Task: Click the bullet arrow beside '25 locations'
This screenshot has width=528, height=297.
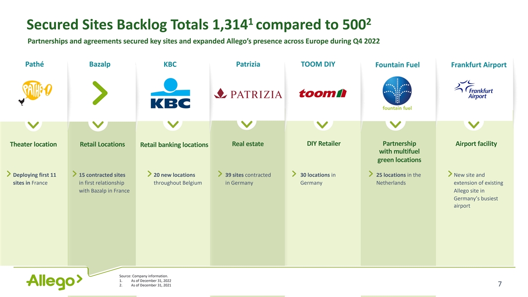Action: pos(371,175)
